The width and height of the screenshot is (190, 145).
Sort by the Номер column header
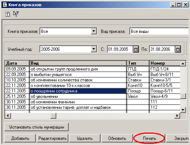click(x=165, y=63)
